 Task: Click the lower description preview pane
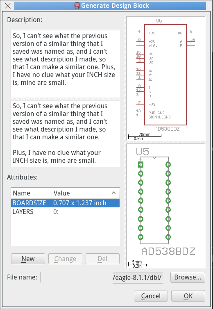coord(66,134)
